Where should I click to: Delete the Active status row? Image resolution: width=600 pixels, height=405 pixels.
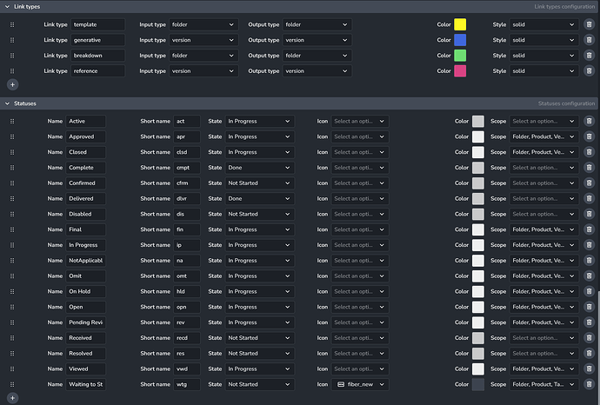[589, 122]
